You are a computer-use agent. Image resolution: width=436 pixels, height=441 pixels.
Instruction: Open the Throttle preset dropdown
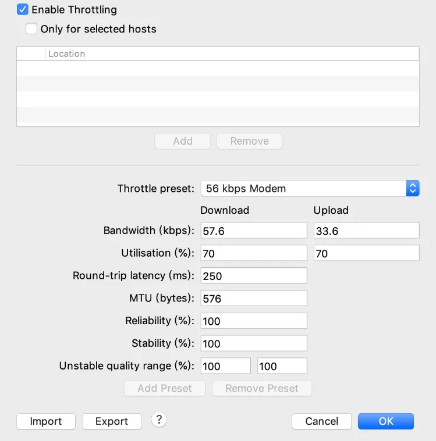pos(310,188)
